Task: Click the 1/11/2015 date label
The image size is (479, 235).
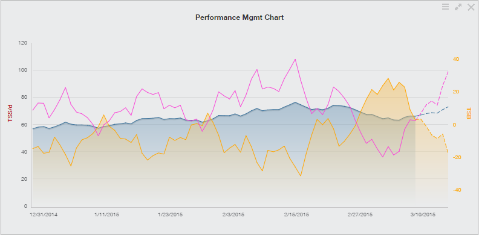Action: (x=107, y=215)
